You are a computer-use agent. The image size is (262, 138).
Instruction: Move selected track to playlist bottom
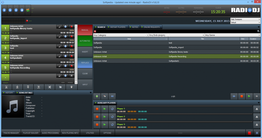[39, 87]
